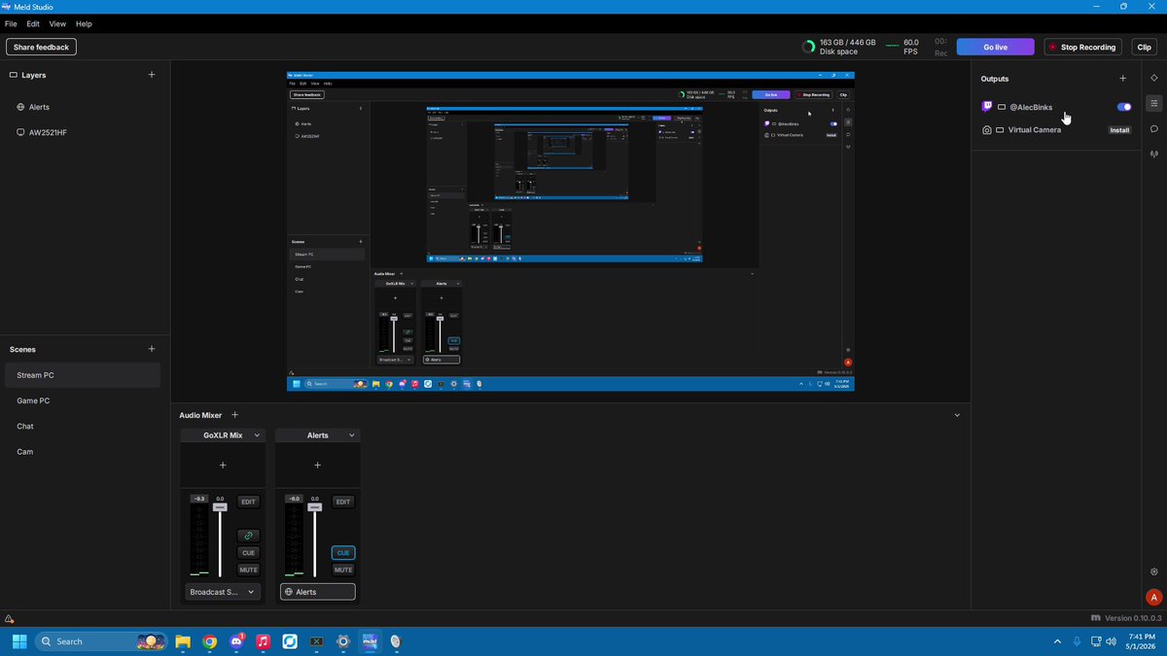This screenshot has height=656, width=1167.
Task: Install the Virtual Camera
Action: coord(1120,130)
